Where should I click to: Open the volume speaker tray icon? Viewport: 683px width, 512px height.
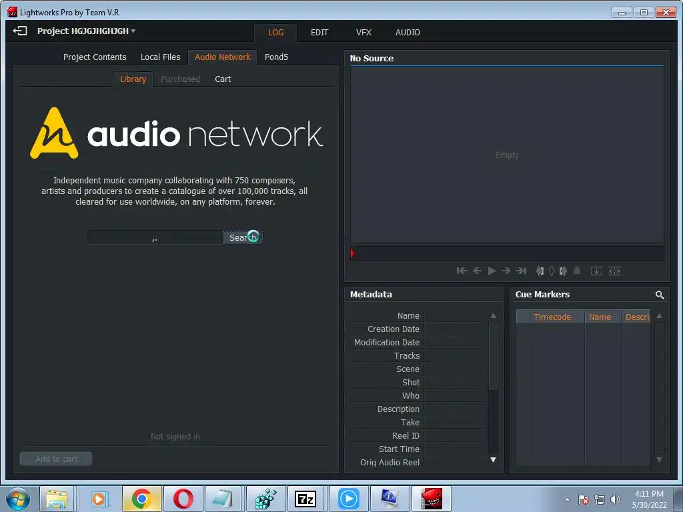(x=615, y=499)
